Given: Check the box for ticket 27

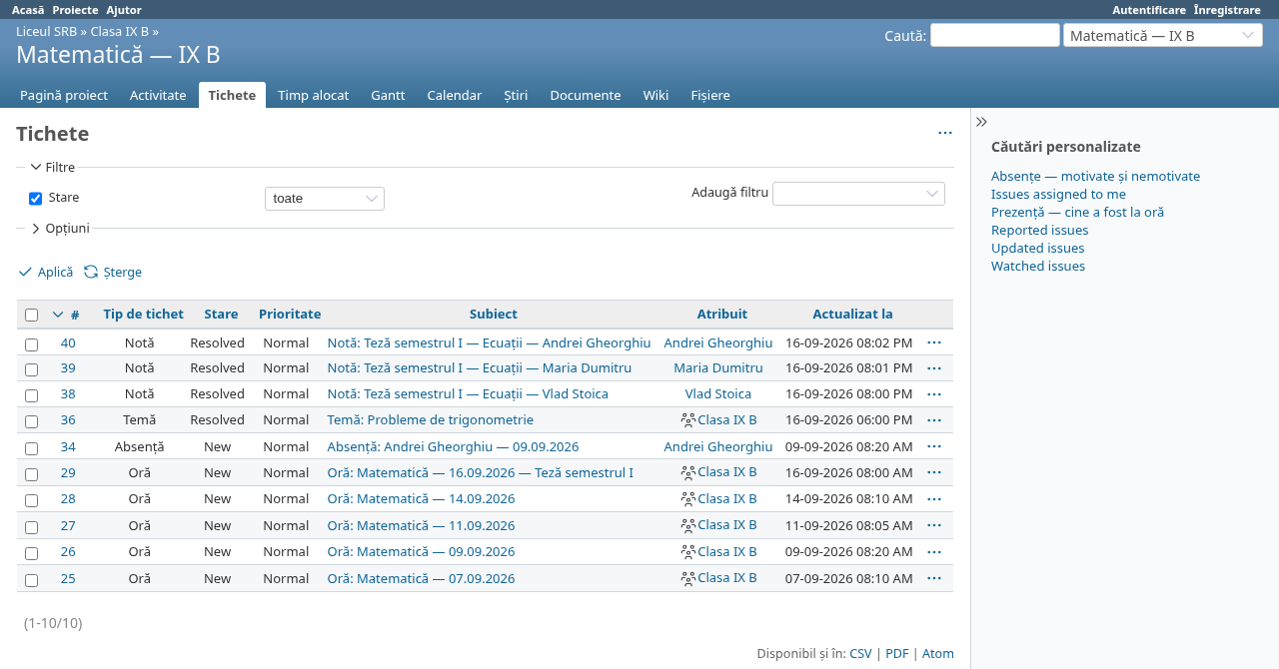Looking at the screenshot, I should (x=31, y=527).
